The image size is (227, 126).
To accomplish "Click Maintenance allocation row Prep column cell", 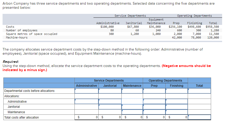I will coord(154,112).
